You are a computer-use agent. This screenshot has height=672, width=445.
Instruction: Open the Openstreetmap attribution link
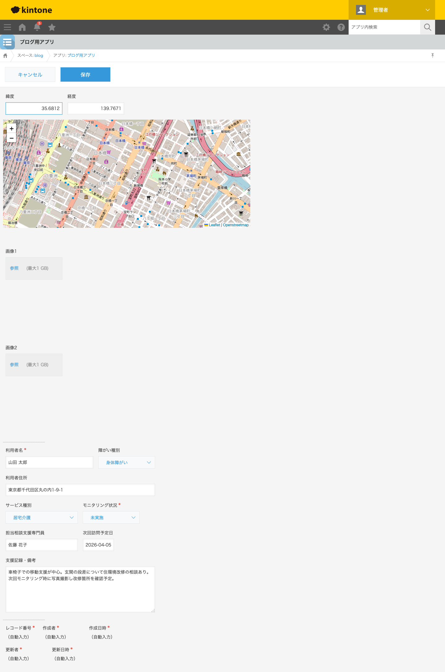[x=236, y=225]
